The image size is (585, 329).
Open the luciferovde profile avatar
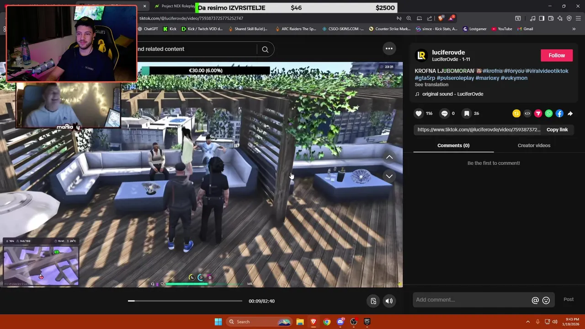421,55
